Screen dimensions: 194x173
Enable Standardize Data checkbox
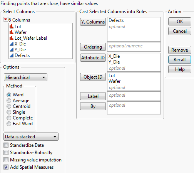pyautogui.click(x=6, y=145)
